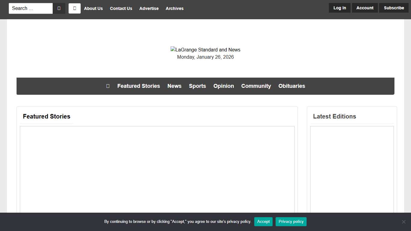Open the Opinion section
Viewport: 411px width, 231px height.
coord(224,86)
